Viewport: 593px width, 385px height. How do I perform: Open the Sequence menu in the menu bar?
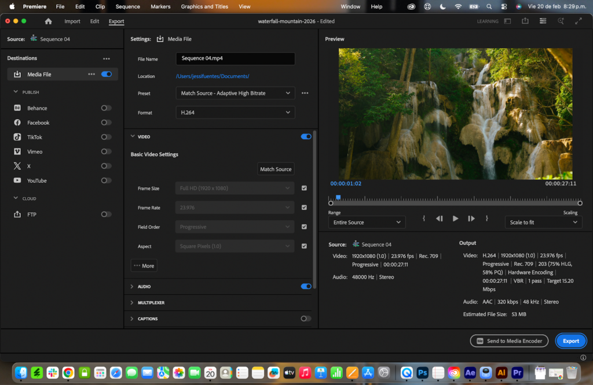pyautogui.click(x=127, y=7)
